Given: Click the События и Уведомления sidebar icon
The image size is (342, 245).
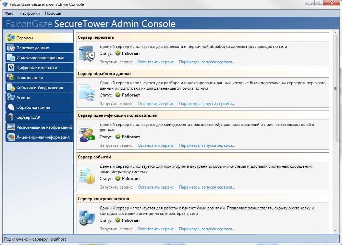Looking at the screenshot, I should tap(11, 87).
